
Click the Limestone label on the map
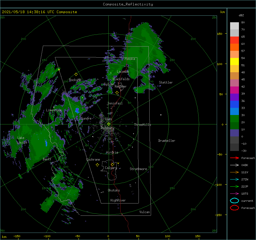[54, 110]
